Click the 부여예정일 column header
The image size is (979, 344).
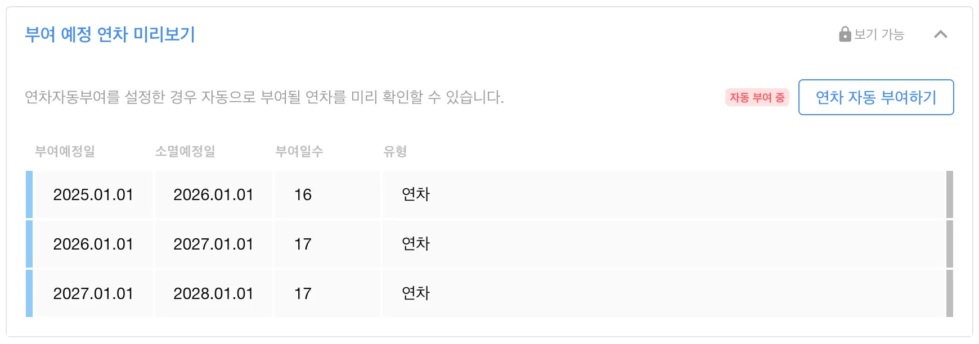point(65,151)
